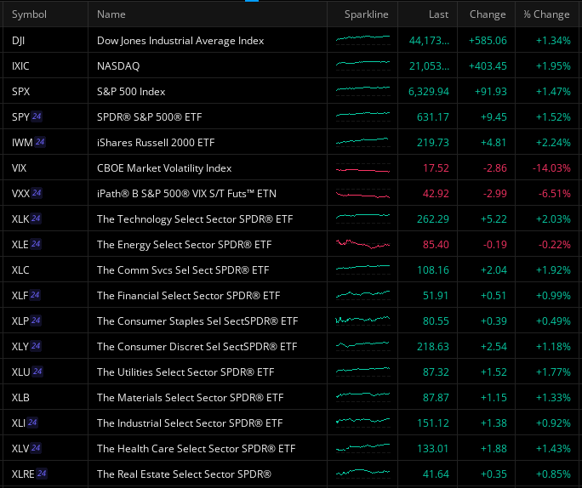Click DJI change value +585.06
Viewport: 582px width, 488px height.
(488, 41)
